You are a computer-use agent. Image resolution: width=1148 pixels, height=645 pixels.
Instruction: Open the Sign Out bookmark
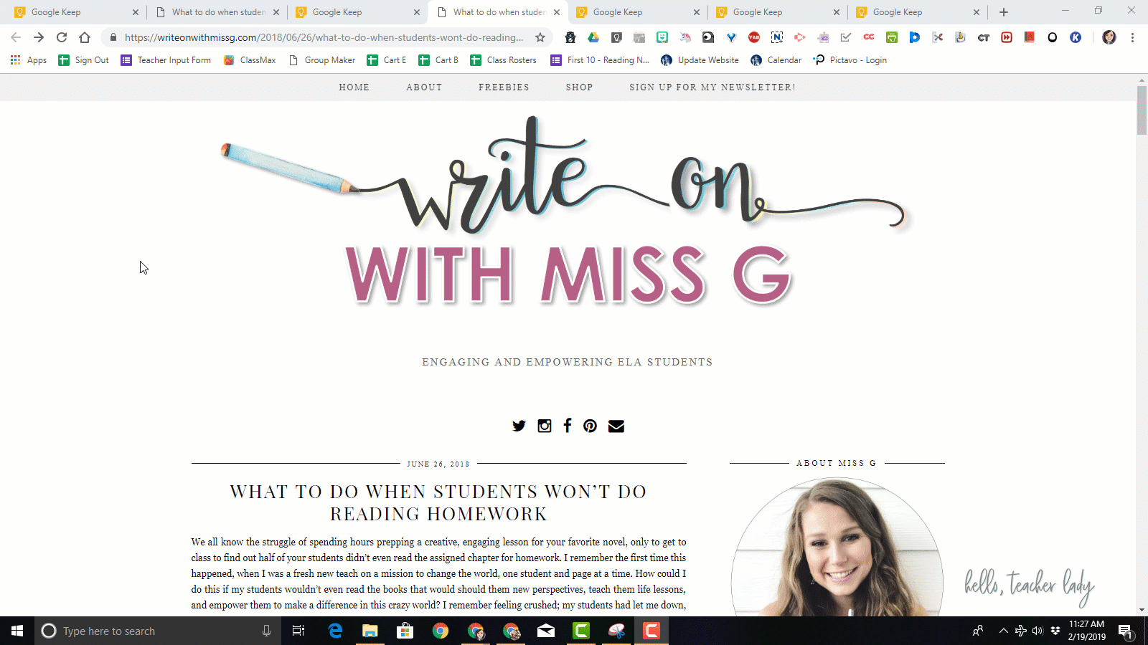[x=83, y=60]
